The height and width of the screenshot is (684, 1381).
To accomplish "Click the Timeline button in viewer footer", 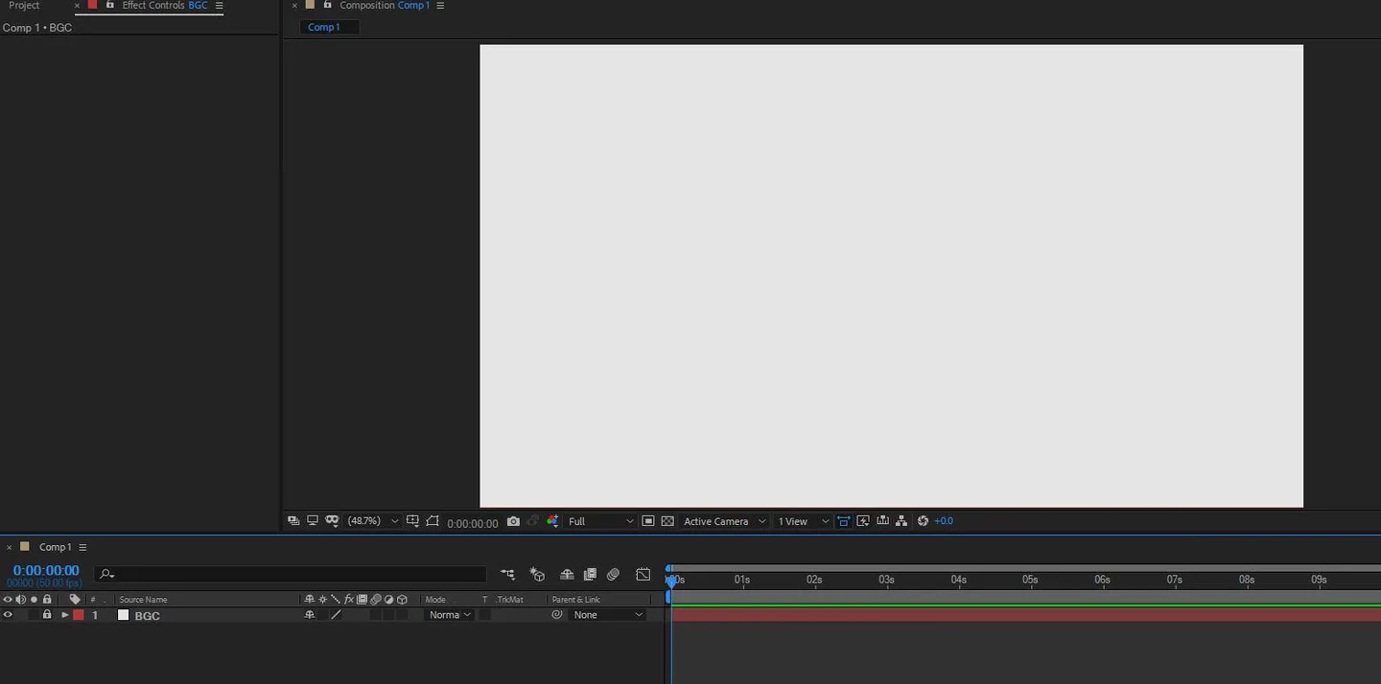I will tap(882, 521).
